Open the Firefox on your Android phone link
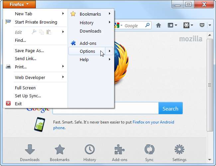The height and width of the screenshot is (166, 216). pos(153,122)
